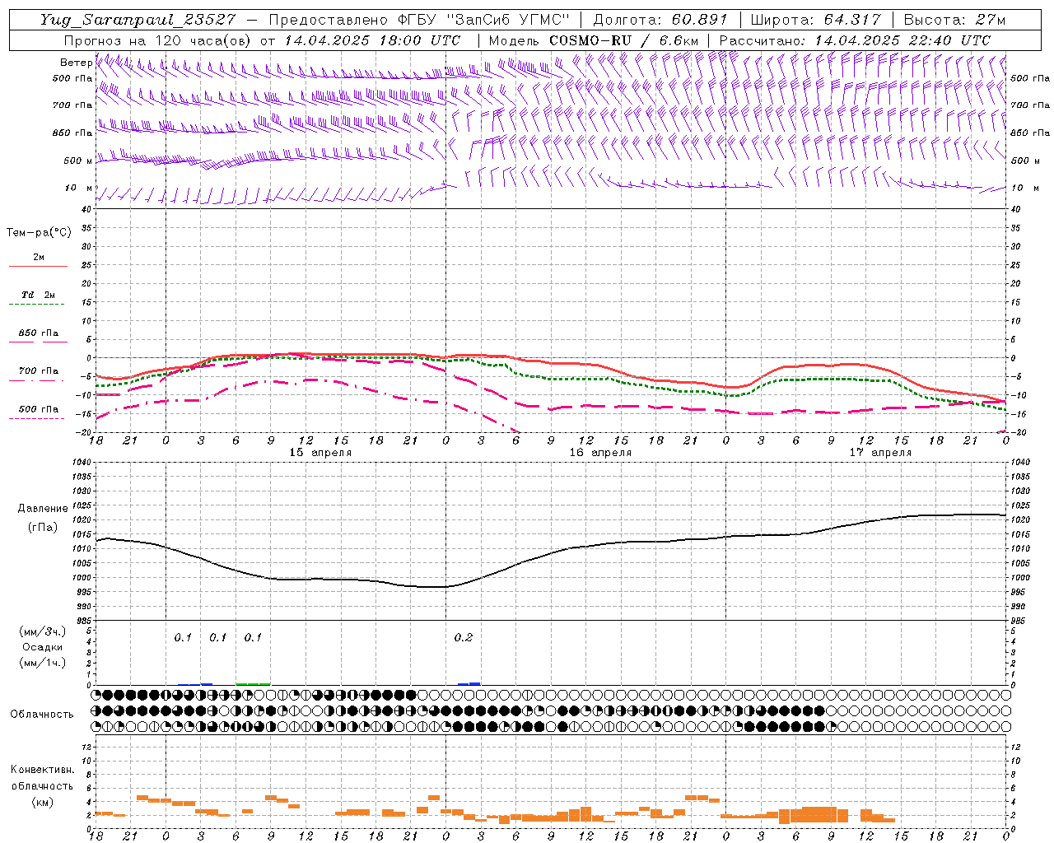Click the computed time "14.04.2025 22:40 UTC"
Image resolution: width=1054 pixels, height=843 pixels.
coord(902,40)
